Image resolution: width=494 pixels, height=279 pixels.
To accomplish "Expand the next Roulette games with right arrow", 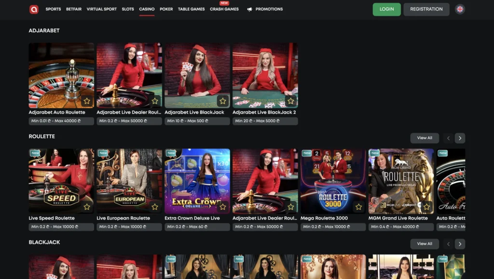I will [x=460, y=138].
